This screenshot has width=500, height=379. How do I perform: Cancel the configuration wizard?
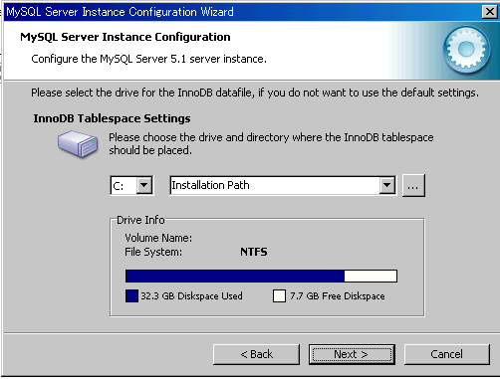[447, 354]
